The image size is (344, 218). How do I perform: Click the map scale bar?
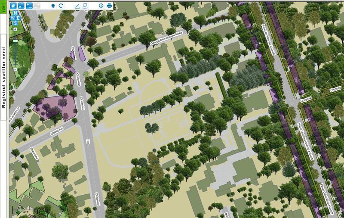tap(25, 211)
